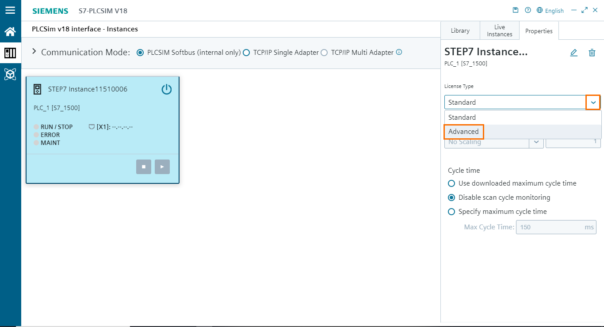The width and height of the screenshot is (604, 327).
Task: Select Specify maximum cycle time option
Action: [451, 211]
